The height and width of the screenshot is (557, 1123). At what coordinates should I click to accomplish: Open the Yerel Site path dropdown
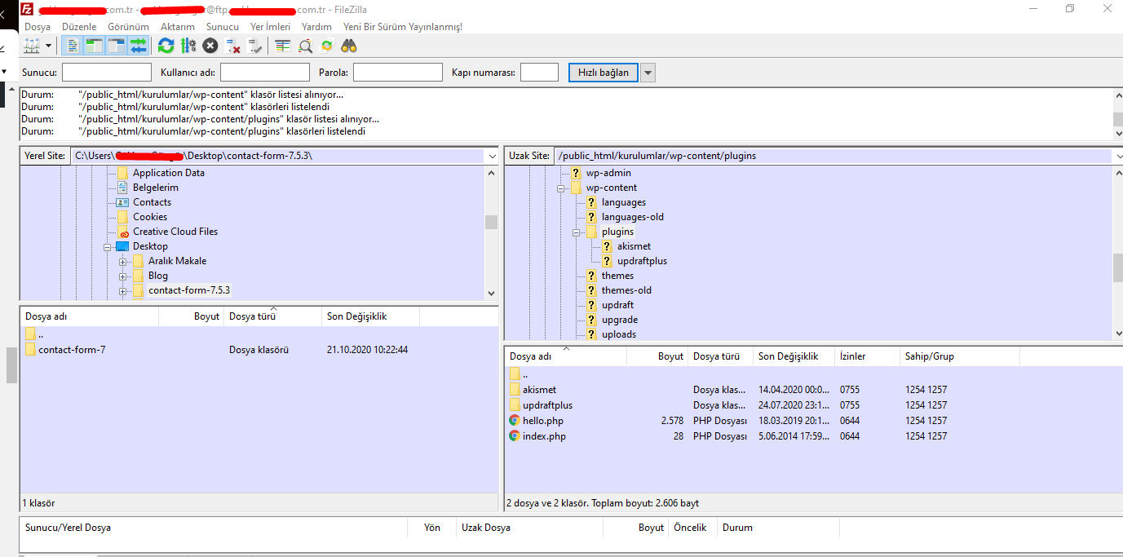[492, 156]
